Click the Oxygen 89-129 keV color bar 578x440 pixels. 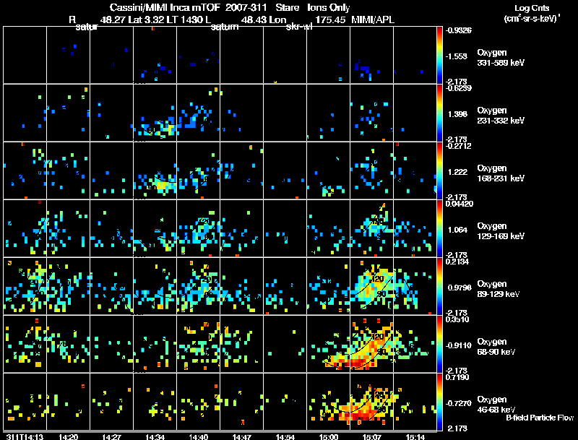coord(439,286)
